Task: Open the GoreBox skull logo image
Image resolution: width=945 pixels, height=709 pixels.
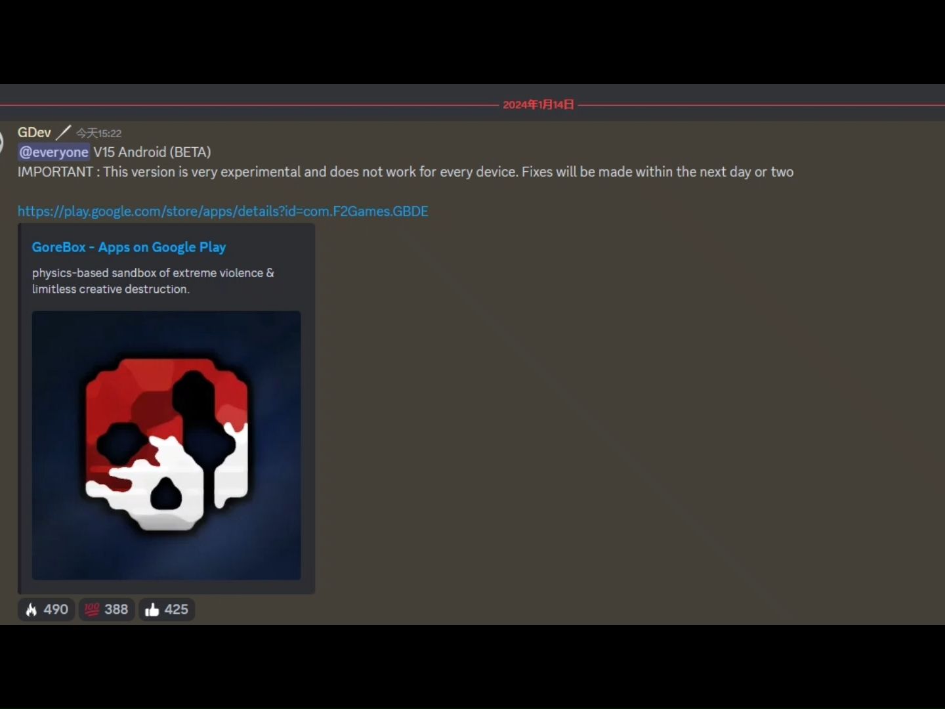Action: [x=166, y=445]
